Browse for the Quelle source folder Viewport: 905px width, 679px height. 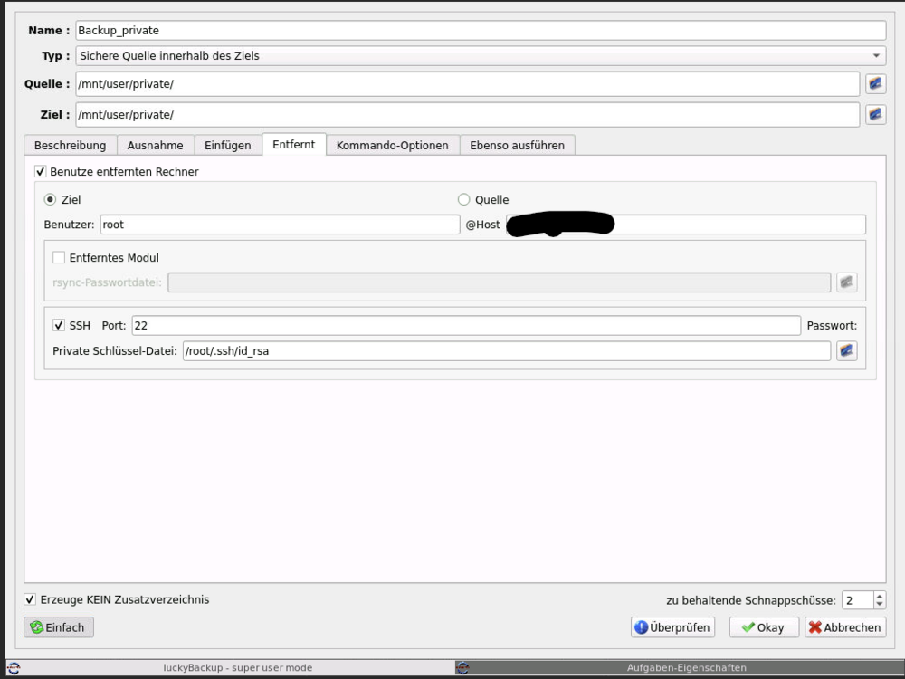(875, 83)
